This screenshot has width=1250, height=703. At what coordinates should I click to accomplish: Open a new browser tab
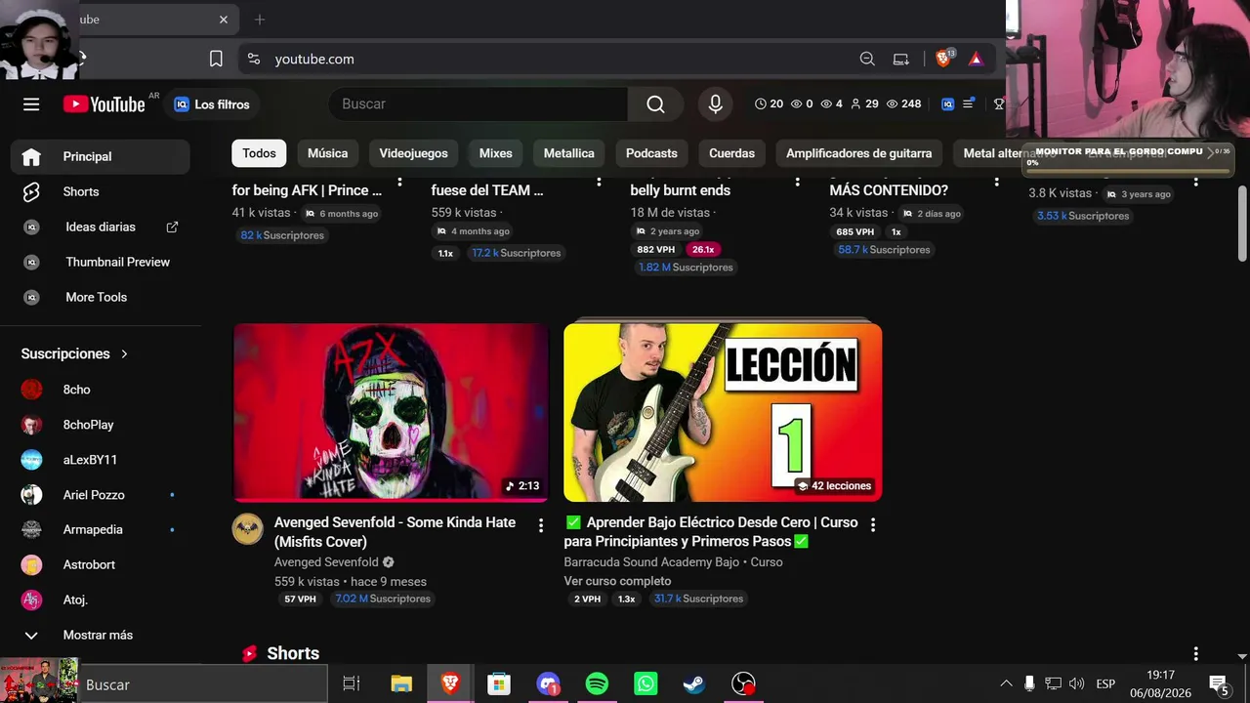coord(260,20)
